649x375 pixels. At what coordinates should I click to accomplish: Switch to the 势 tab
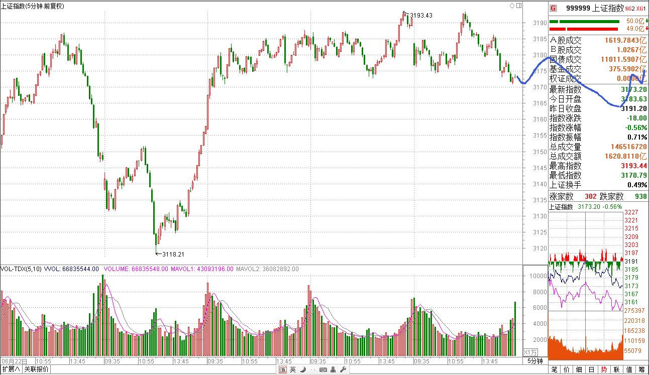pos(604,370)
